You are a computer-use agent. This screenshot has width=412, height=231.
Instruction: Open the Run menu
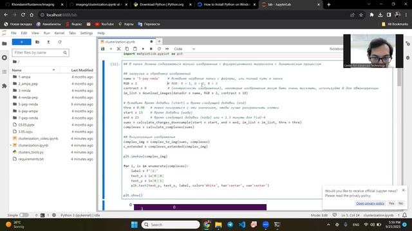(47, 33)
